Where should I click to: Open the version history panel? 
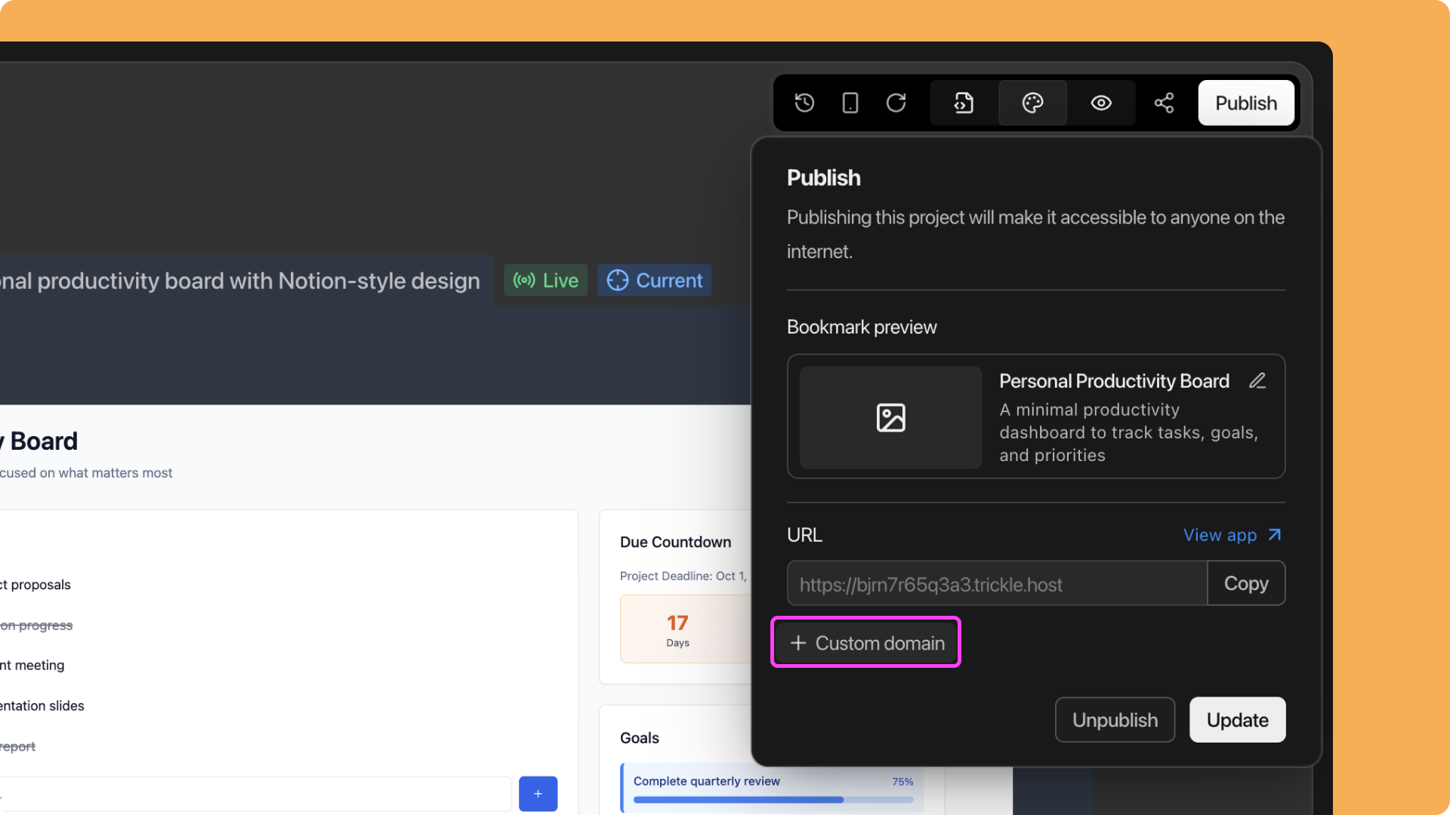(804, 103)
